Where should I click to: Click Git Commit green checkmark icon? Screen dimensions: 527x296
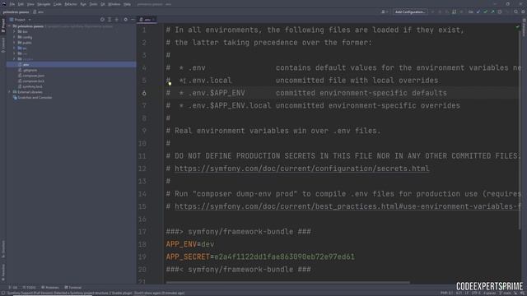[x=486, y=12]
